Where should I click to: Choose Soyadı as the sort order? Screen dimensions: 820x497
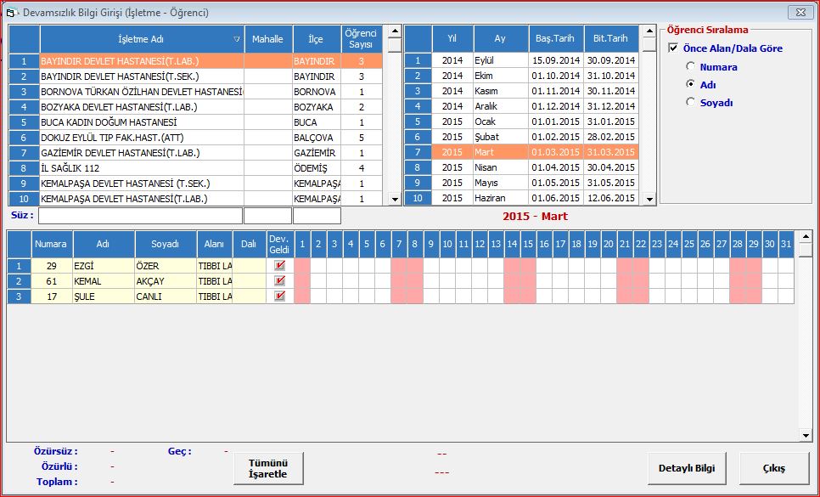click(x=691, y=103)
